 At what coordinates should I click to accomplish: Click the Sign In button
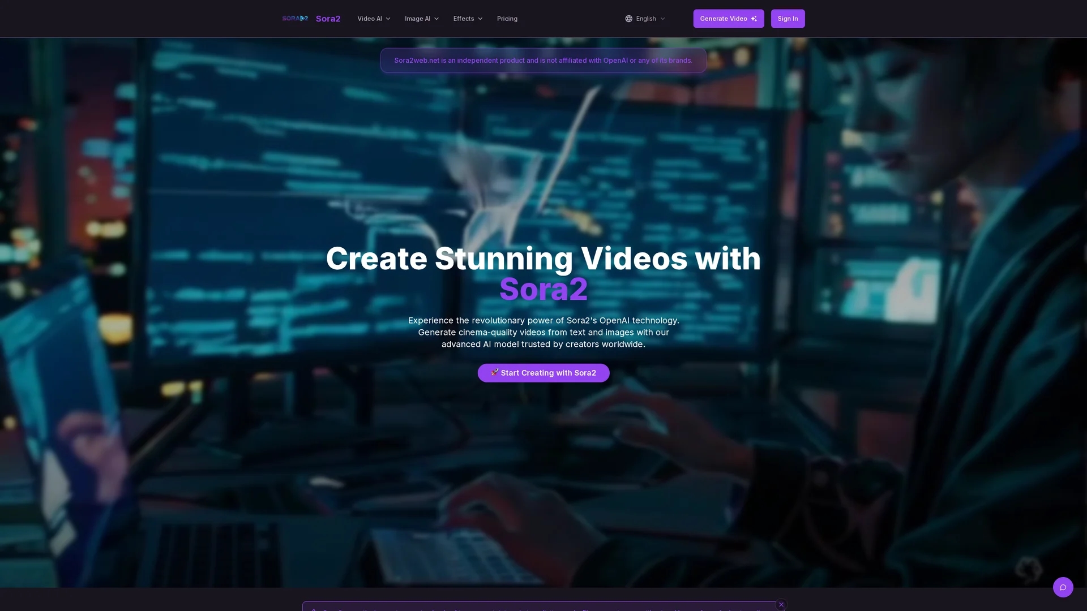788,19
